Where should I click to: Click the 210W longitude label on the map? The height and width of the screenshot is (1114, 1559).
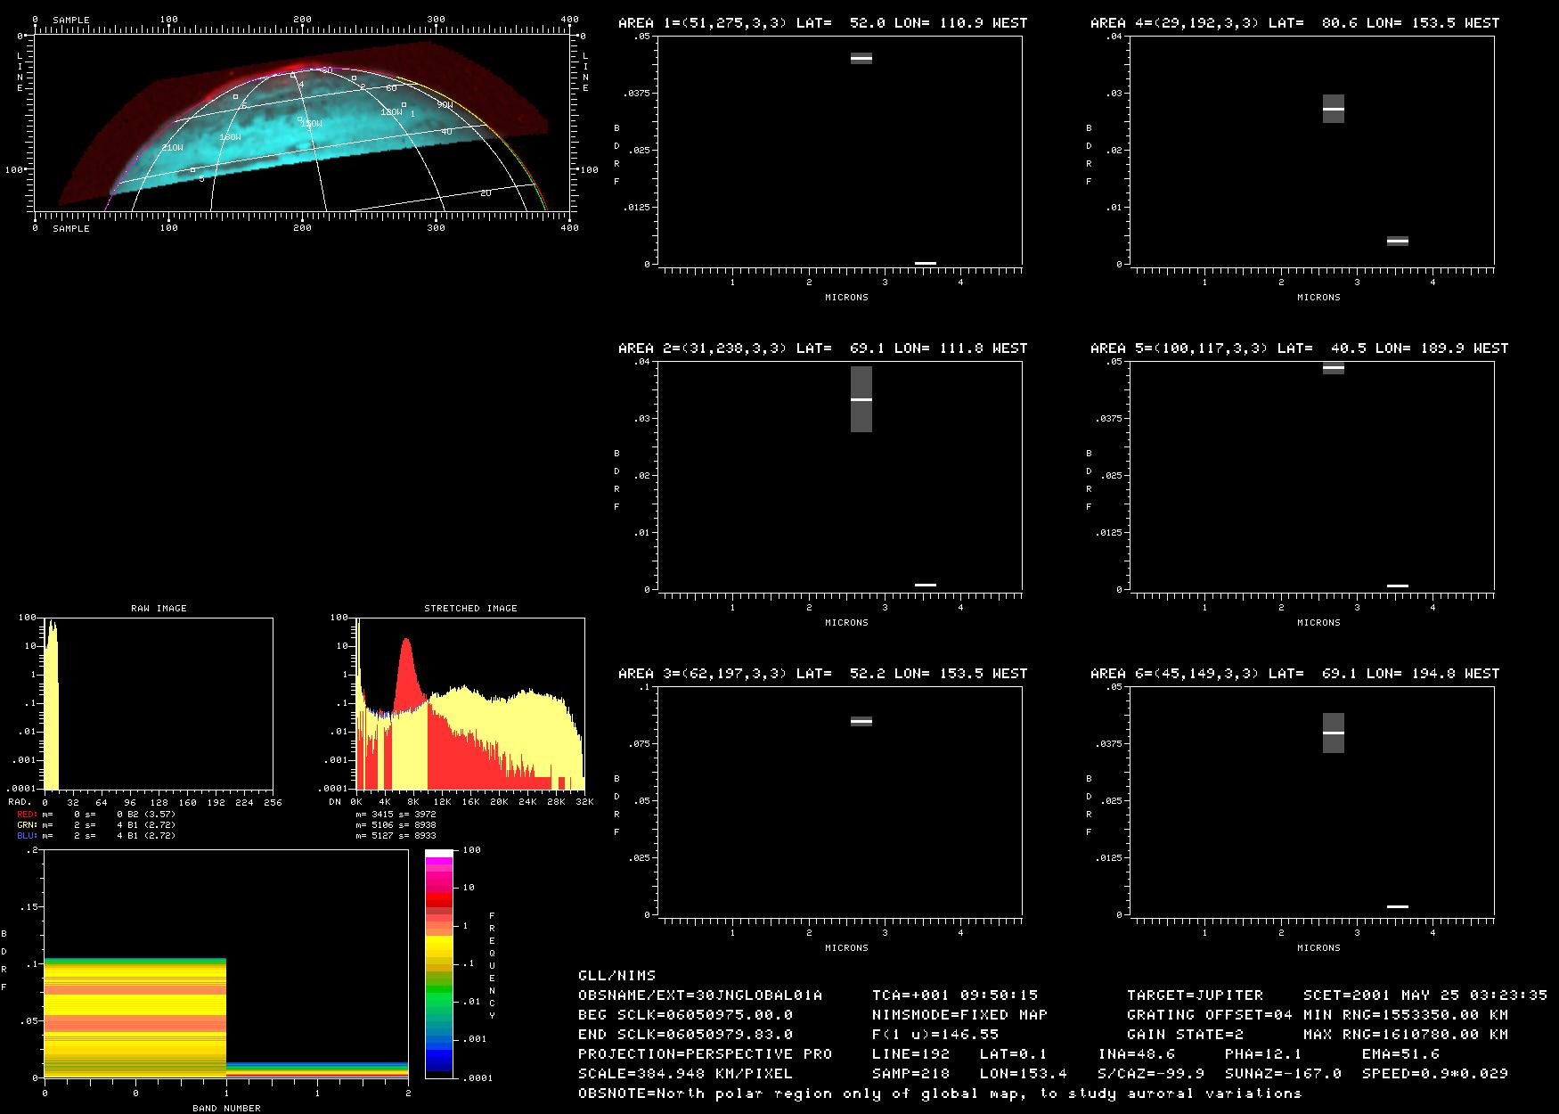click(x=172, y=147)
